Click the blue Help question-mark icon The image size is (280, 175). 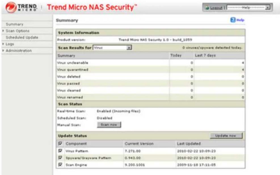233,20
